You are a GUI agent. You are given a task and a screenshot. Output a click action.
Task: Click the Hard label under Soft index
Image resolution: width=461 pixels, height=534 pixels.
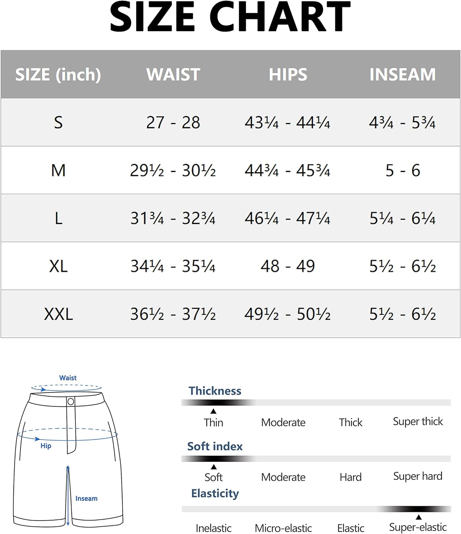(x=351, y=477)
